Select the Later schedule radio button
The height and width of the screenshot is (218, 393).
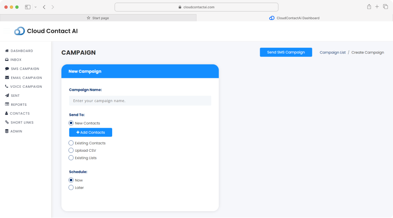click(x=71, y=188)
